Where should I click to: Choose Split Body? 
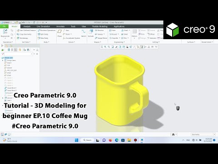point(43,34)
